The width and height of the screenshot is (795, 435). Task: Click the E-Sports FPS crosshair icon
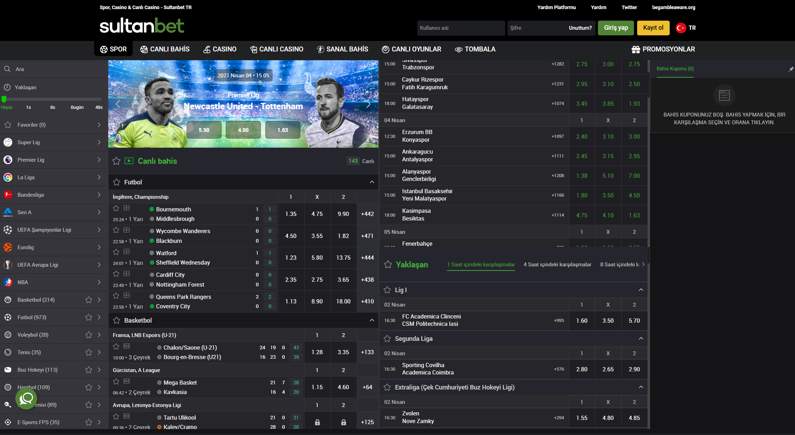point(8,422)
